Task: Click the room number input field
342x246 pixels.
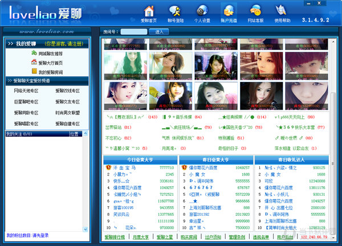Action: [x=134, y=32]
